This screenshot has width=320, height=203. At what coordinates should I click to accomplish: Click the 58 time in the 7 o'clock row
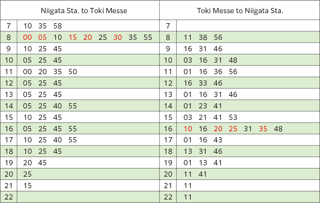58,26
